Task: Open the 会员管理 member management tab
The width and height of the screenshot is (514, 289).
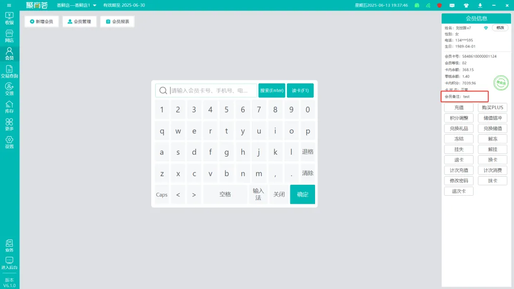Action: pos(79,21)
